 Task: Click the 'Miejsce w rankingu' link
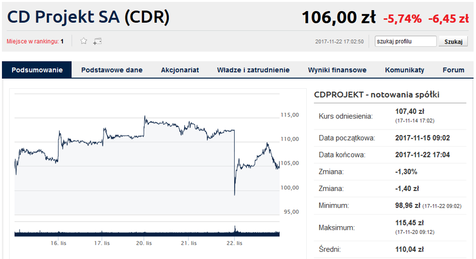pos(33,41)
